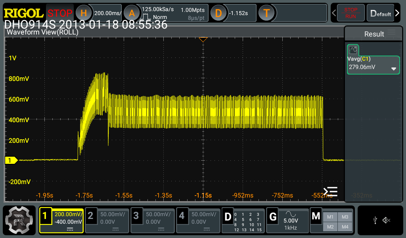Select digital channel 15
Image resolution: width=406 pixels, height=238 pixels.
(x=259, y=230)
